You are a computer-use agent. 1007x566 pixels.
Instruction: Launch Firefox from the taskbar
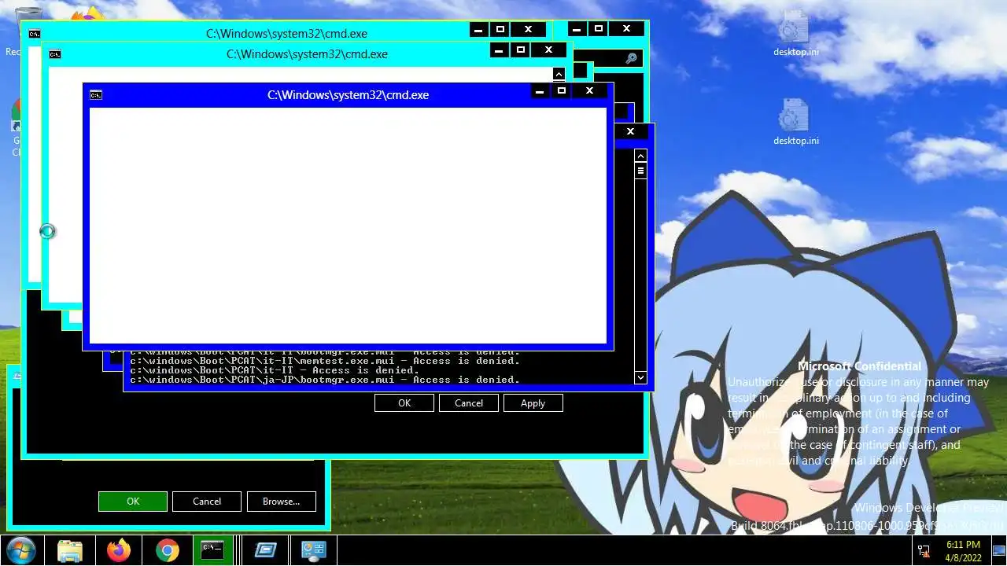point(119,550)
